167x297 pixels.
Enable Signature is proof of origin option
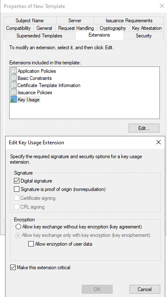(17, 189)
